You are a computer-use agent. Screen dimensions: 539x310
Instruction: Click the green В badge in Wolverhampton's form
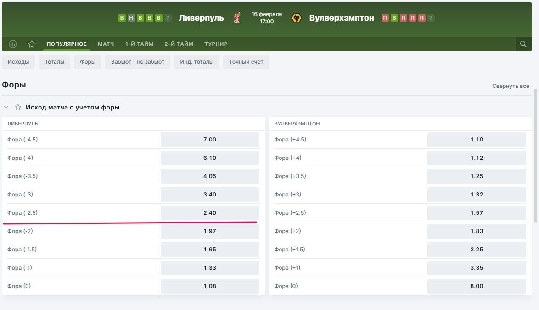[394, 18]
